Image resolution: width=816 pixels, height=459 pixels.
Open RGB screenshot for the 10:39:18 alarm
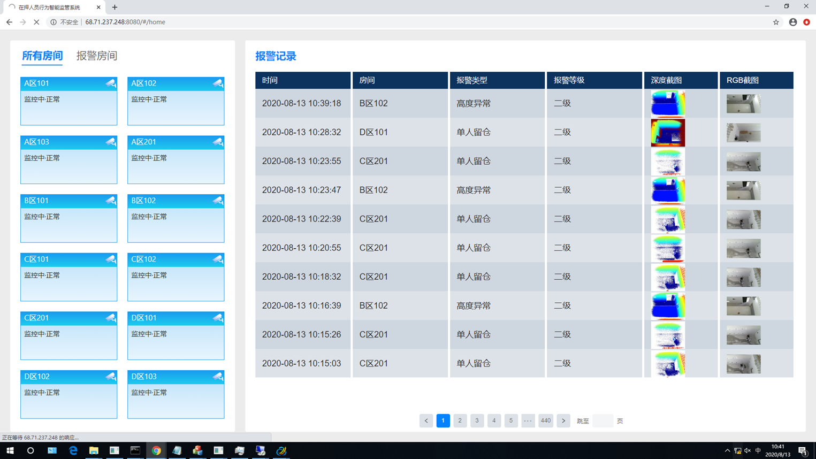pyautogui.click(x=743, y=104)
